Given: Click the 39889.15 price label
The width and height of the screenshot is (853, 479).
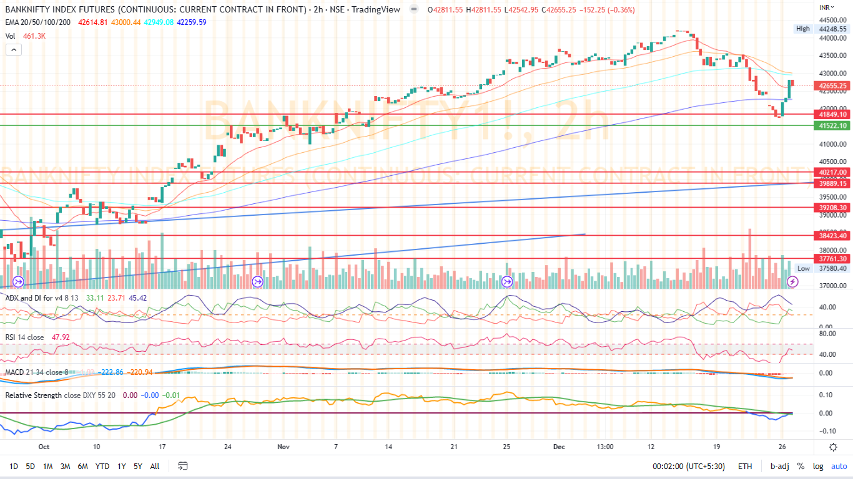Looking at the screenshot, I should click(x=832, y=183).
